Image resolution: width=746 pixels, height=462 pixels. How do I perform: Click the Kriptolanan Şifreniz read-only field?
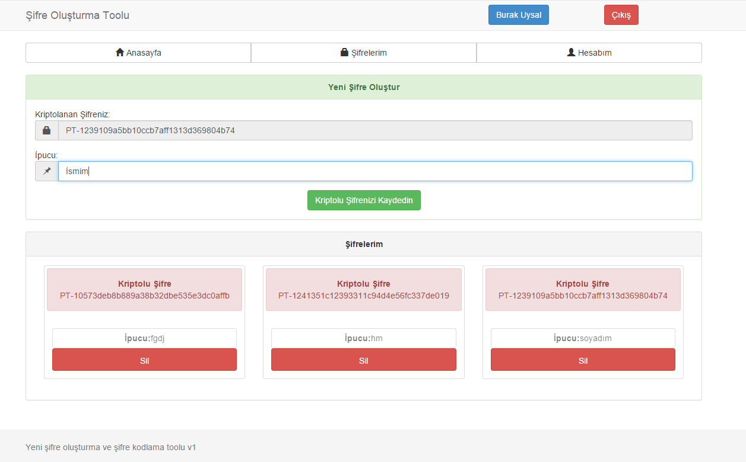375,130
